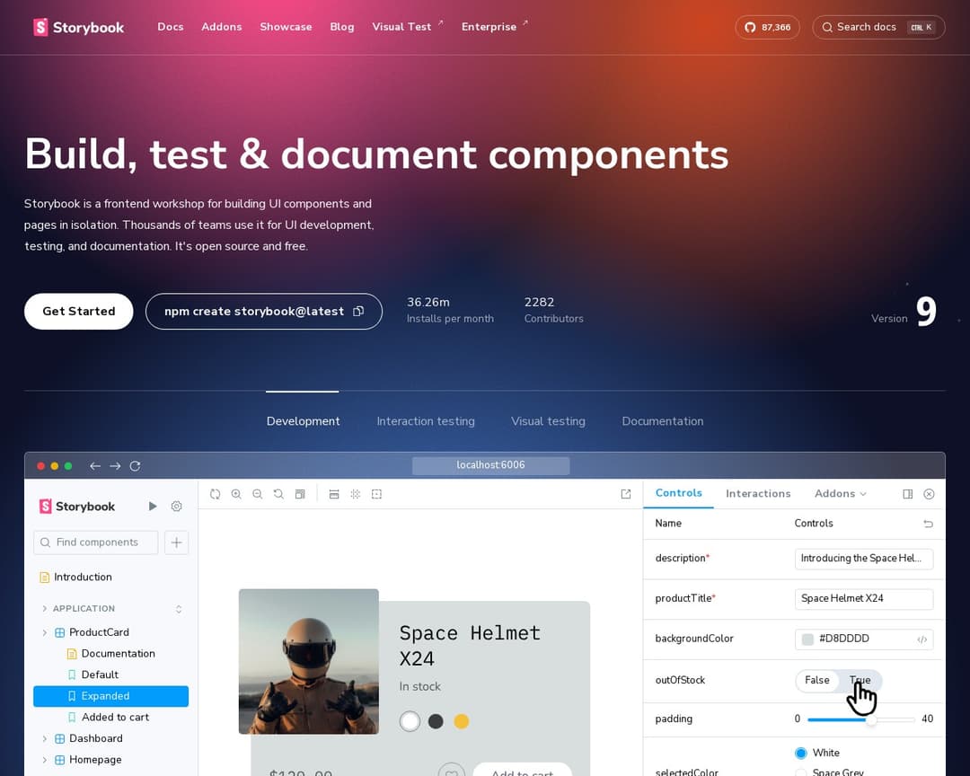Expand the Homepage component in the sidebar

pos(45,760)
